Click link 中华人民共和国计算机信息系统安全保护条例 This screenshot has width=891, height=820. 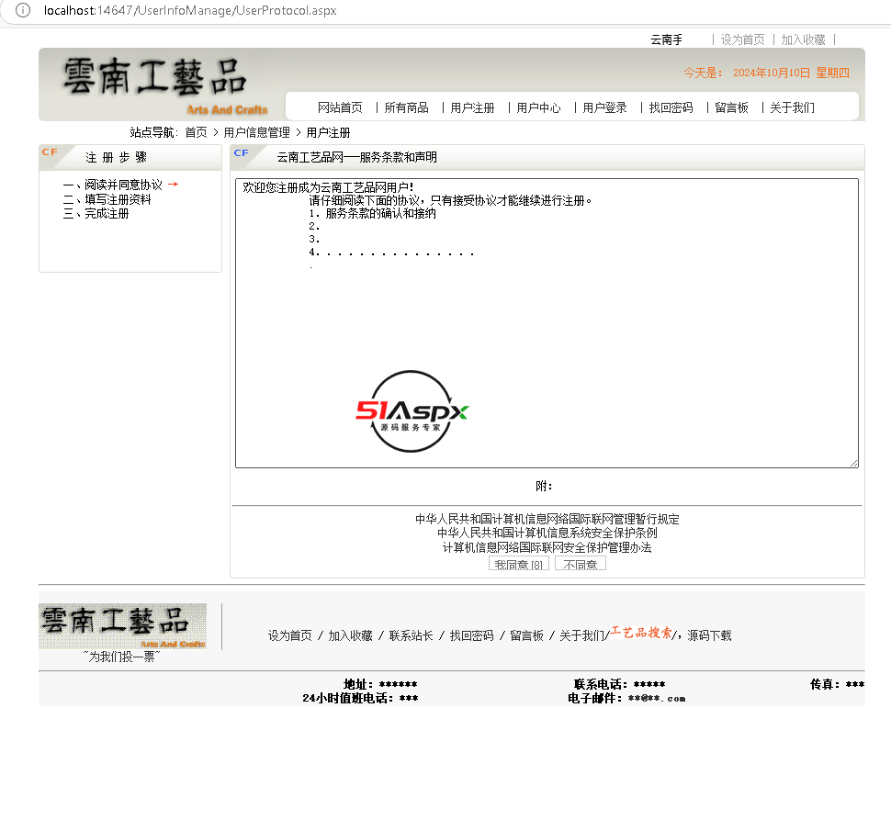pos(547,533)
